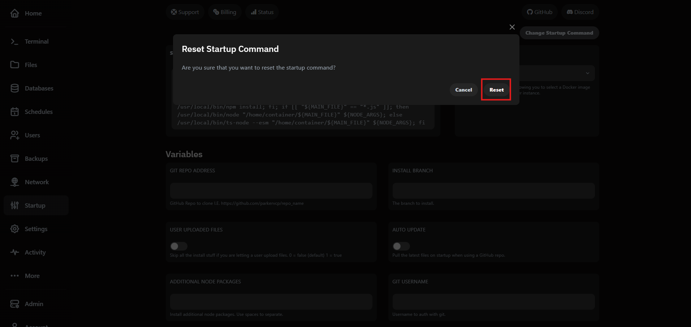Select the Files sidebar icon

coord(14,65)
